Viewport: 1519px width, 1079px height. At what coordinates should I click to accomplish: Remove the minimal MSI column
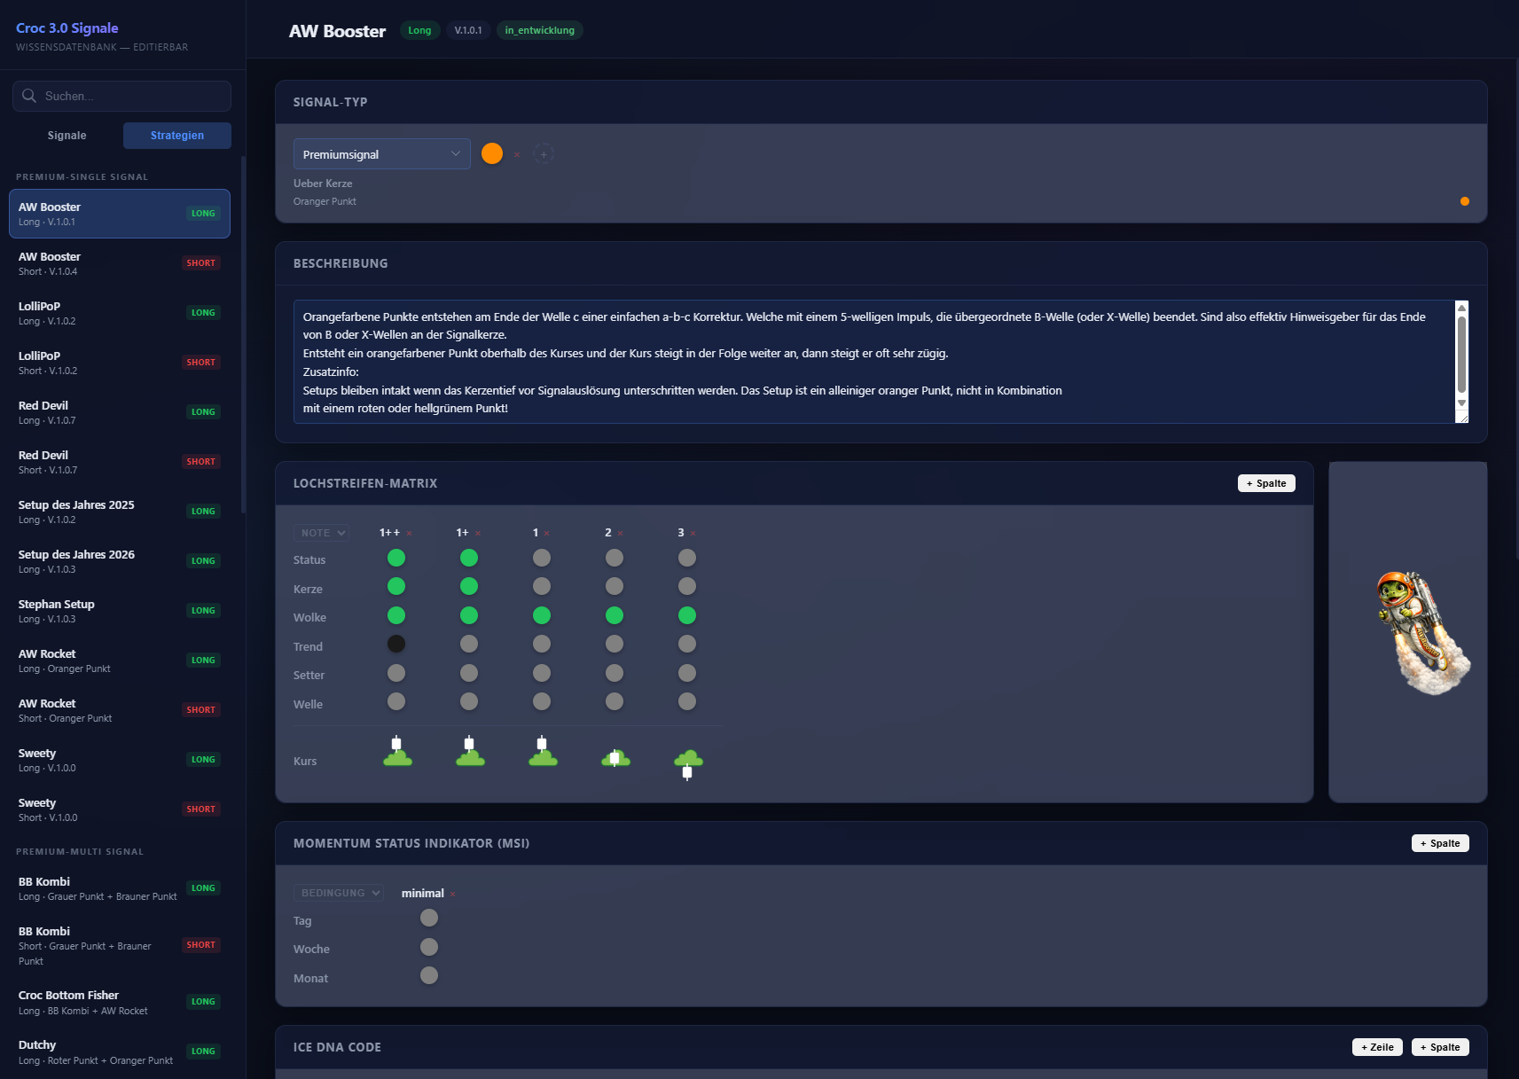(453, 895)
